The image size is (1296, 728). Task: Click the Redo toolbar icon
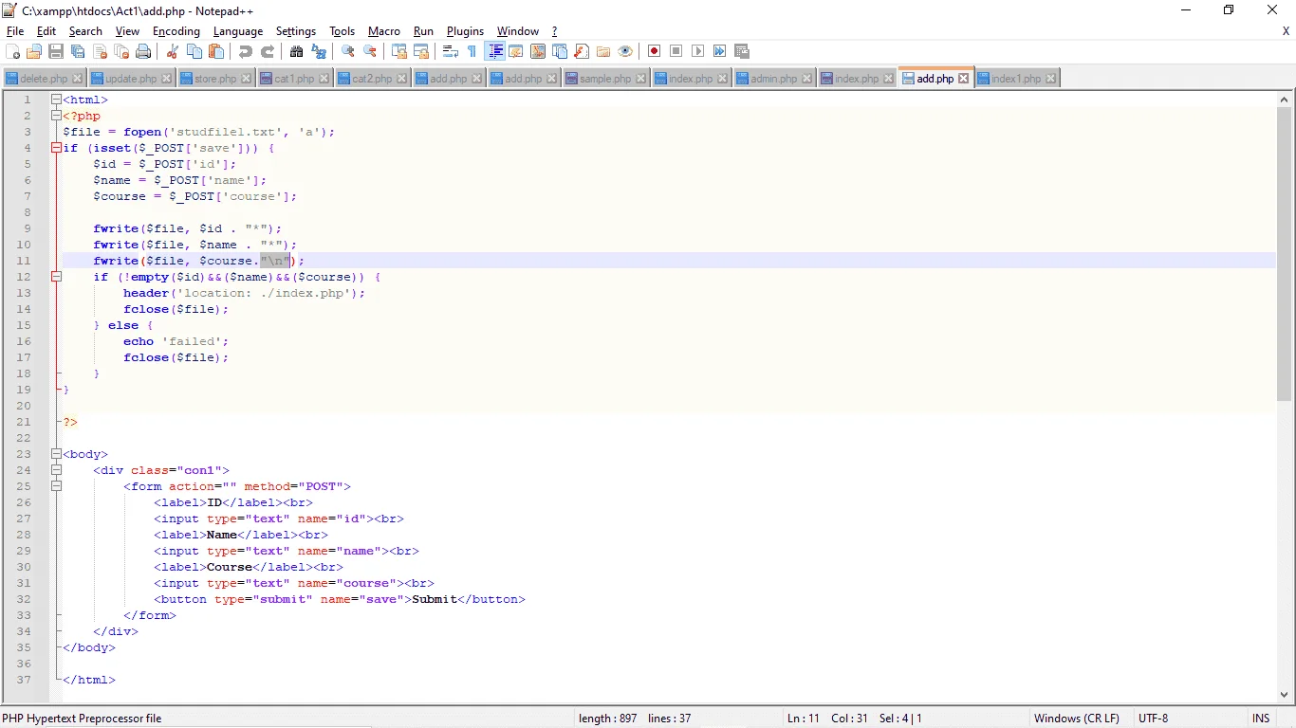pyautogui.click(x=268, y=51)
